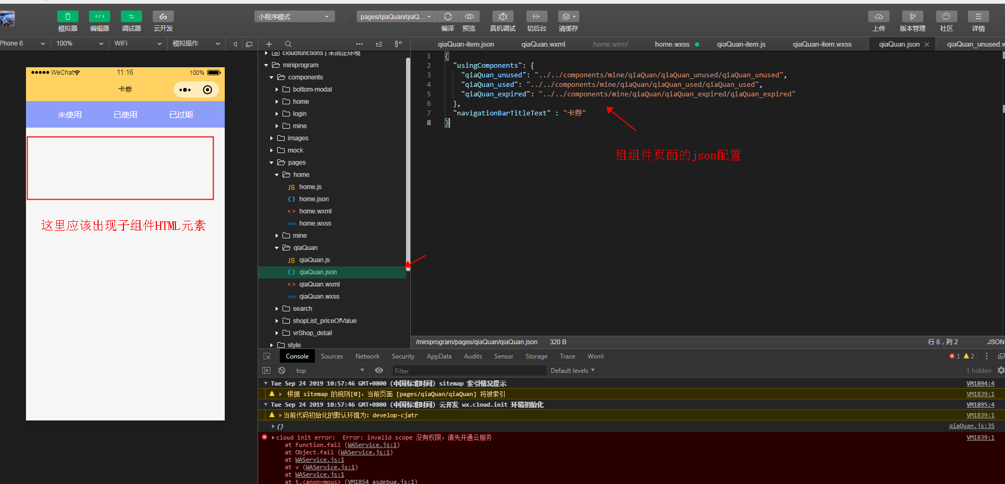Viewport: 1005px width, 484px height.
Task: Toggle the simulator (模拟器) panel
Action: click(x=68, y=17)
